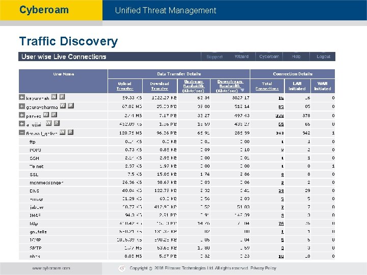Open total connections link 85 for gauravsharma
Viewport: 367px width, 275px height.
tap(281, 106)
